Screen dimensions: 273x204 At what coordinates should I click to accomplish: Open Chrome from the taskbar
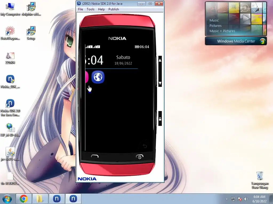(x=23, y=199)
